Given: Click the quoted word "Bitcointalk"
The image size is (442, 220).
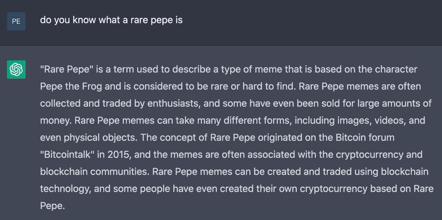Looking at the screenshot, I should 67,154.
